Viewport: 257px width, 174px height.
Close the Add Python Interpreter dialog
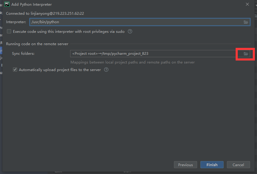247,4
